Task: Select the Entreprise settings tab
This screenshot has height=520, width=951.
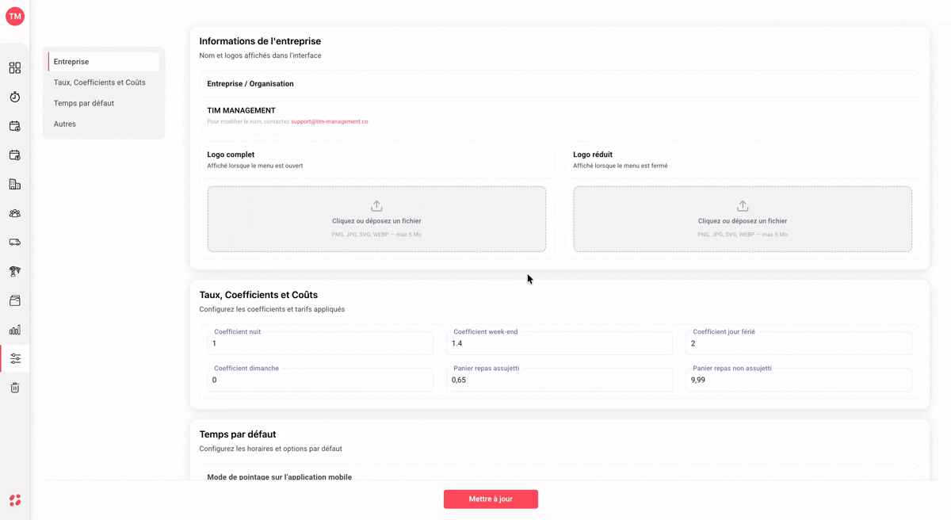Action: pyautogui.click(x=104, y=61)
